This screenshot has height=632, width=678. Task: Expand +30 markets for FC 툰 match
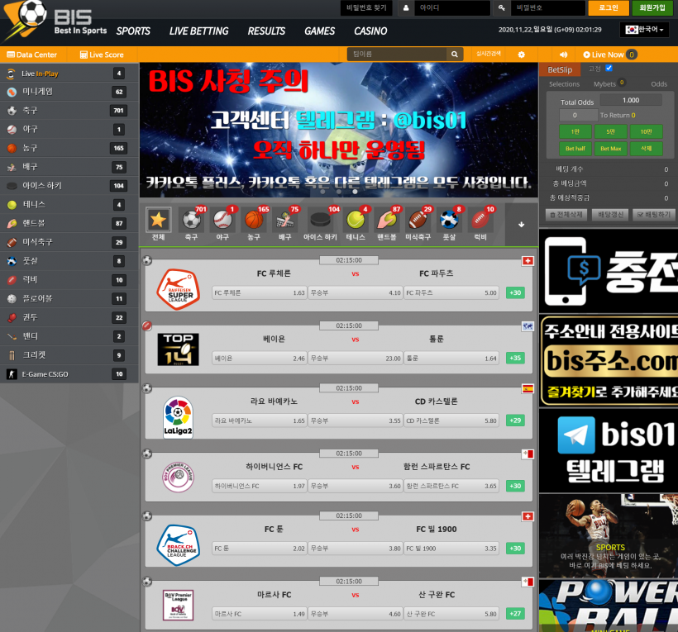pyautogui.click(x=515, y=549)
